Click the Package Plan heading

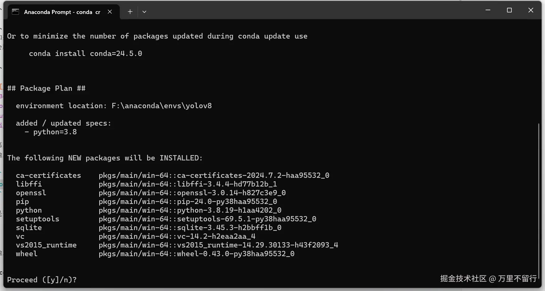(x=46, y=89)
